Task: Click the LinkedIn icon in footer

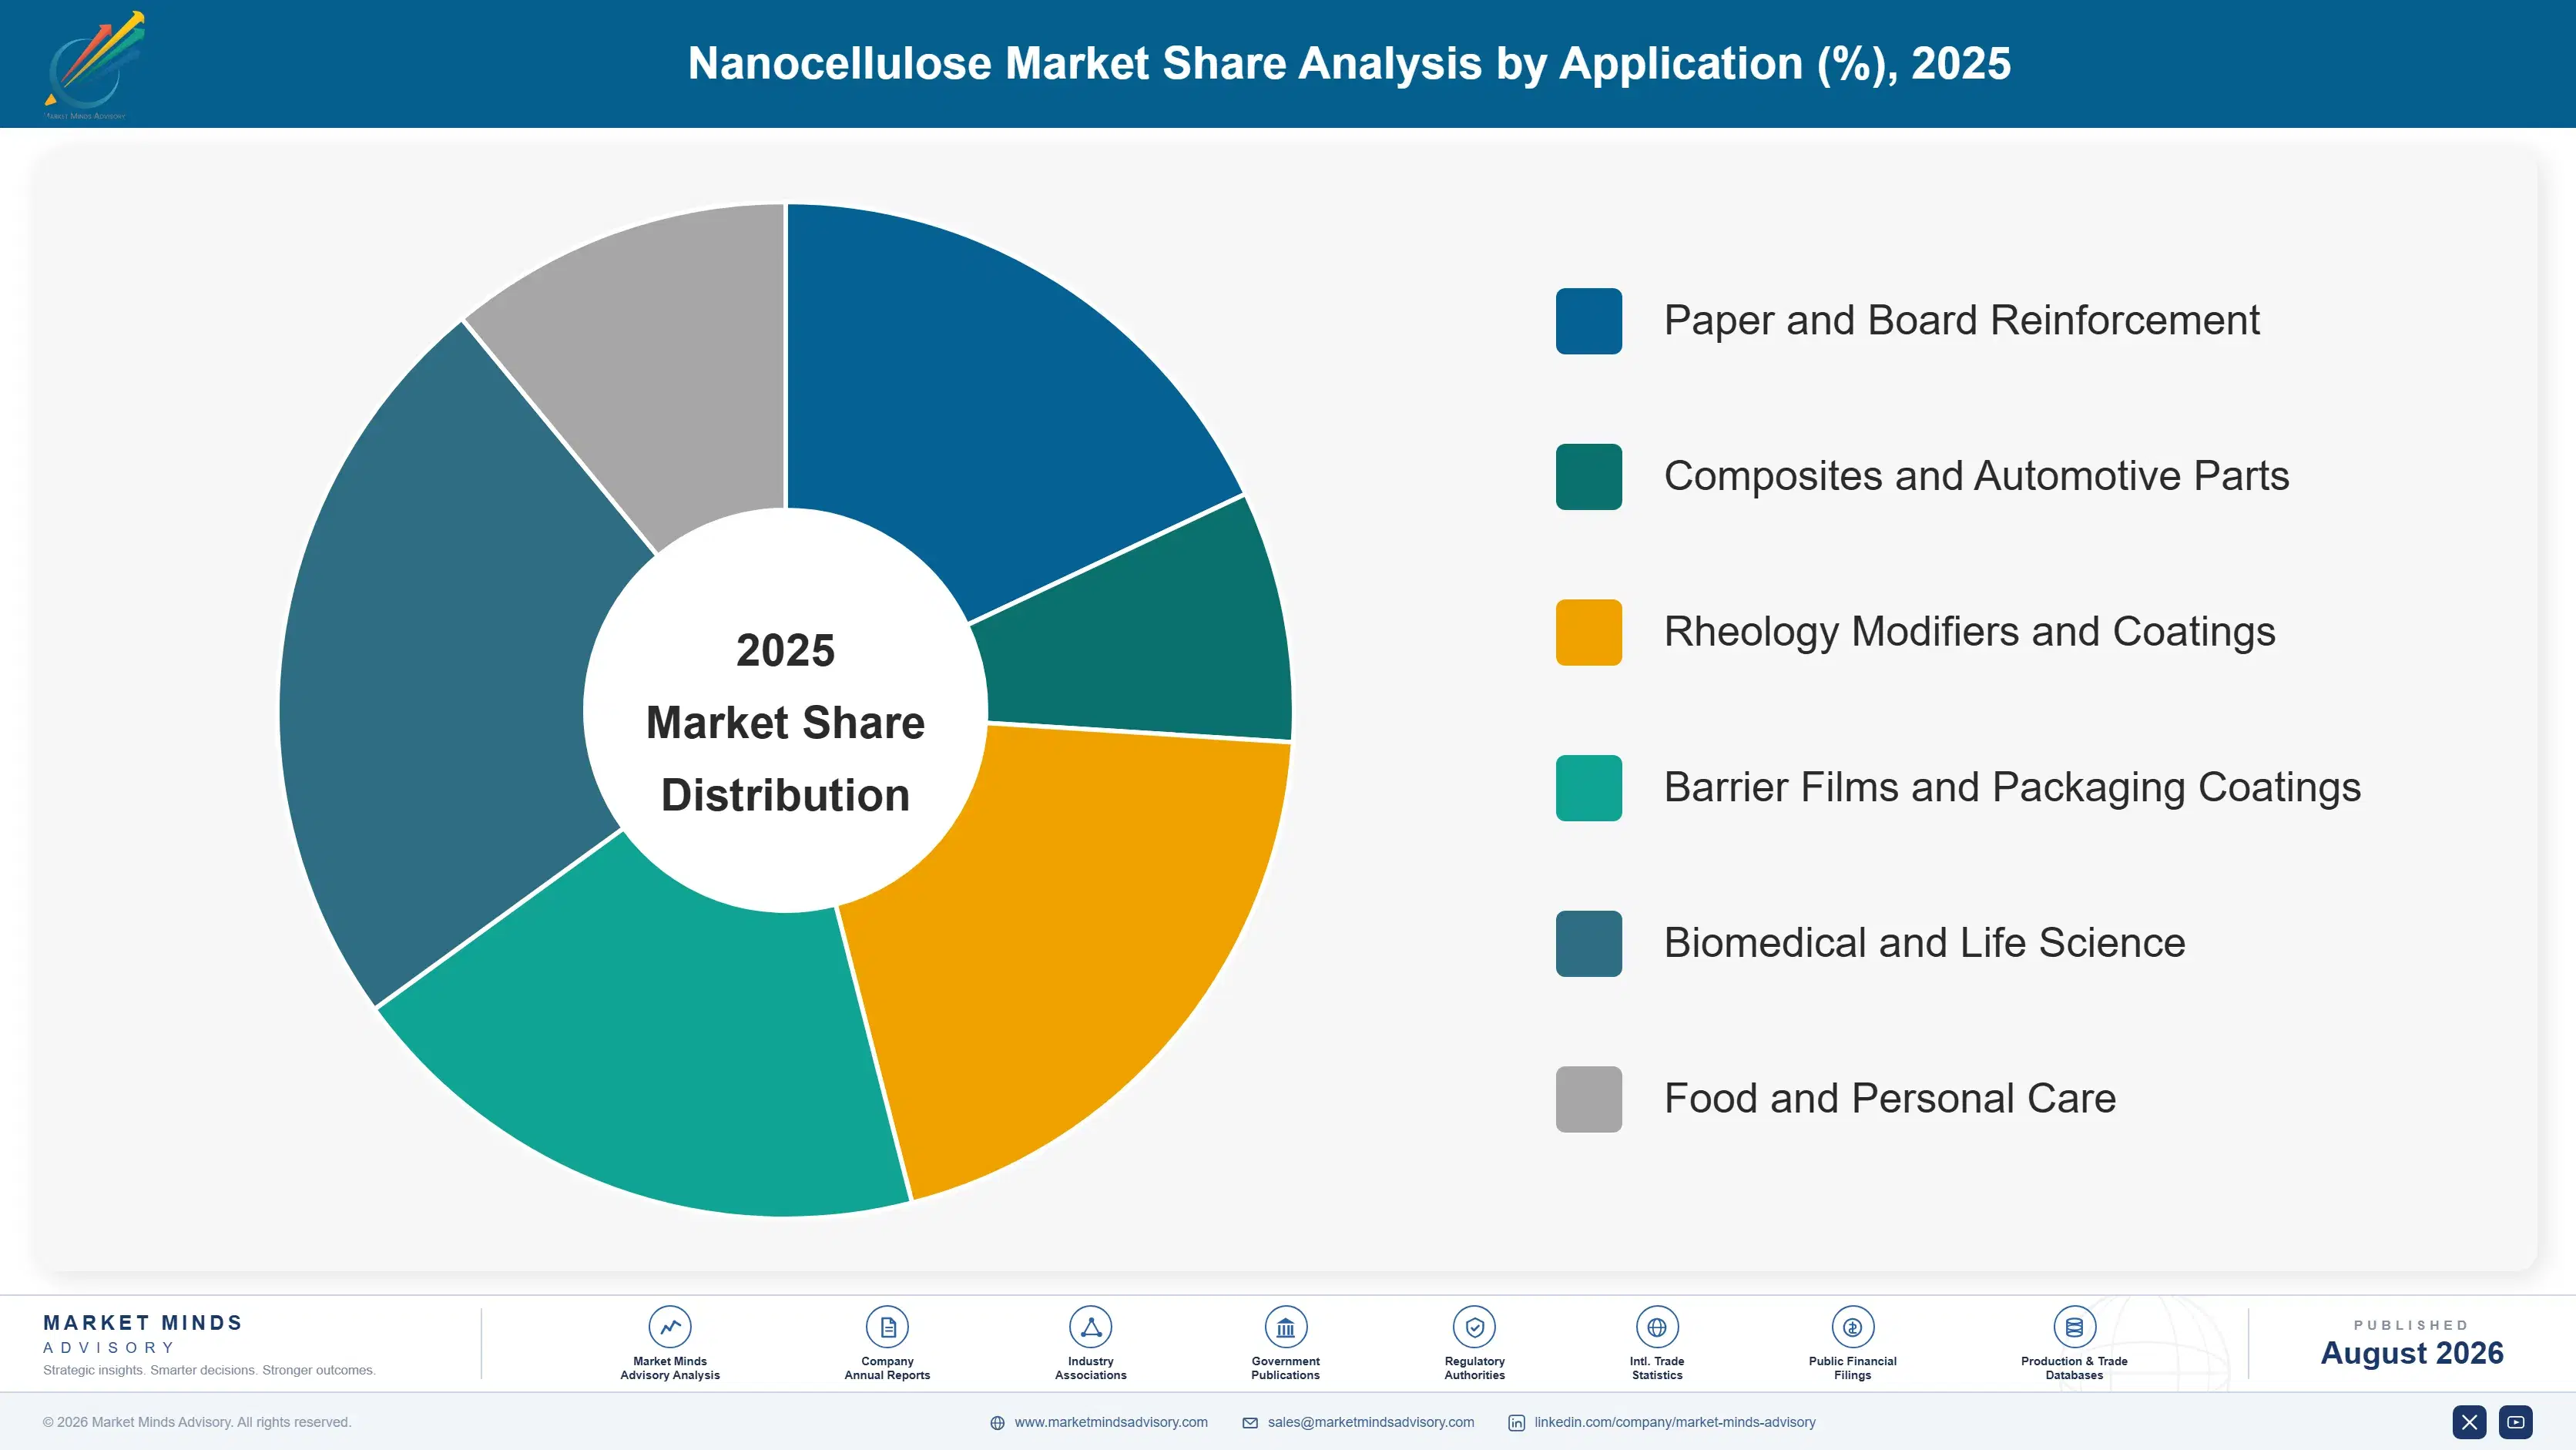Action: pos(1516,1423)
